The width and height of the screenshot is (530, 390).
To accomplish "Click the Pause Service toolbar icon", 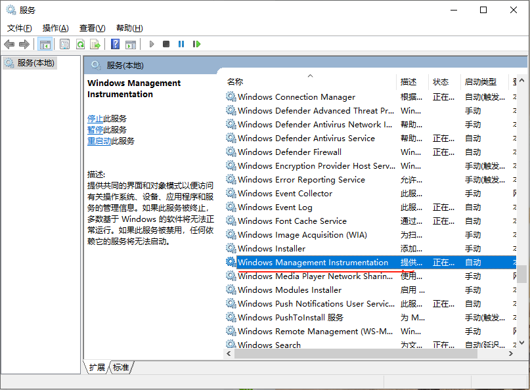I will [181, 44].
